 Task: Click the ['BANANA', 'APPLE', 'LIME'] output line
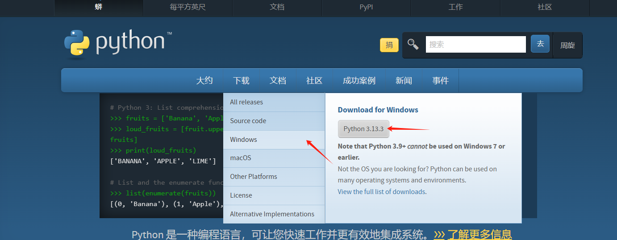(163, 161)
